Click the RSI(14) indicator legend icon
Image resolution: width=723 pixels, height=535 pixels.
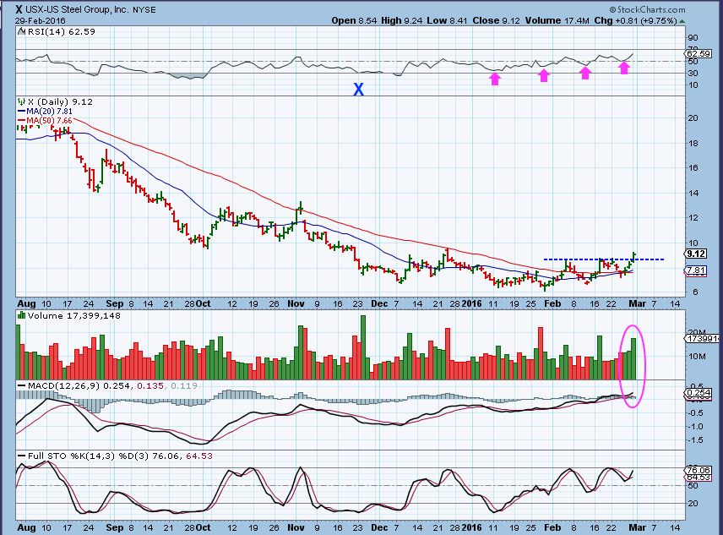tap(21, 32)
